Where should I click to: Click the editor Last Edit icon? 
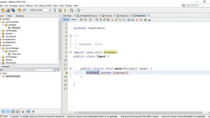click(x=81, y=20)
